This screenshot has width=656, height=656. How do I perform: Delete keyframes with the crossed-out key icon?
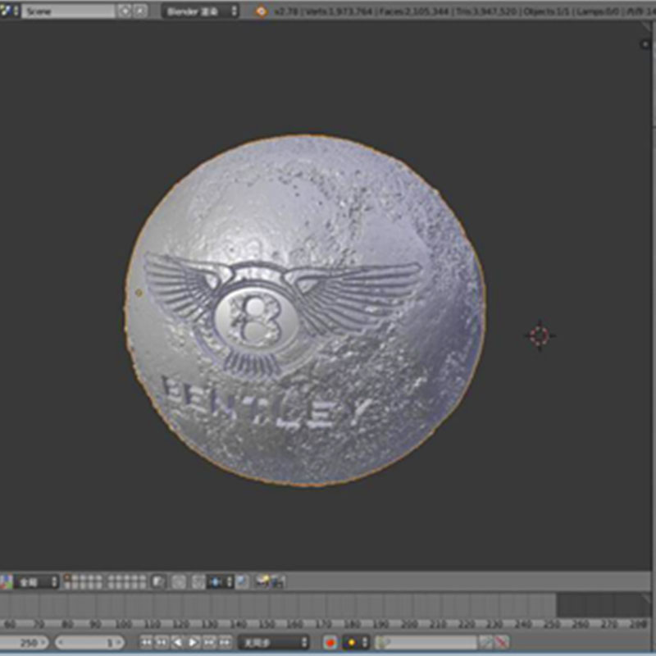(502, 642)
